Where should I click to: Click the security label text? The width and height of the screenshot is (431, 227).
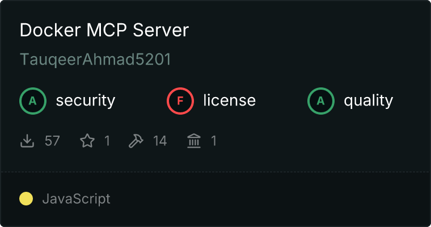[86, 100]
